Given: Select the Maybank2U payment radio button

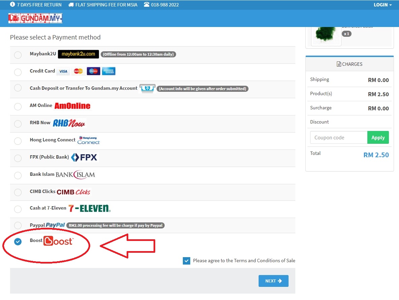Looking at the screenshot, I should pyautogui.click(x=18, y=55).
